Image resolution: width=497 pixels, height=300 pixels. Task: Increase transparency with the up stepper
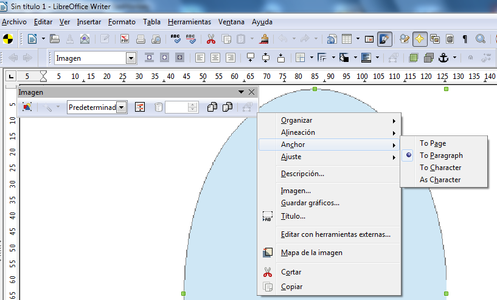[192, 104]
